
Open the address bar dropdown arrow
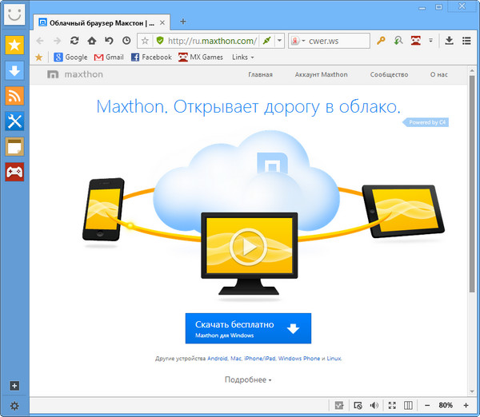280,40
